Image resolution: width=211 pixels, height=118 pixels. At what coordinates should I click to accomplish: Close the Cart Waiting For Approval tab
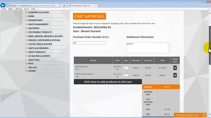tap(93, 6)
